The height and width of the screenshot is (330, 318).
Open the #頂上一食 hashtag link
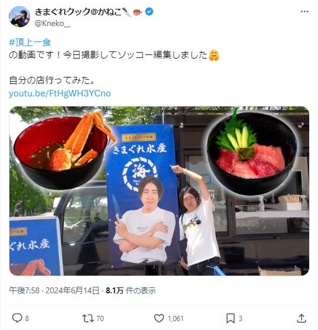[30, 43]
